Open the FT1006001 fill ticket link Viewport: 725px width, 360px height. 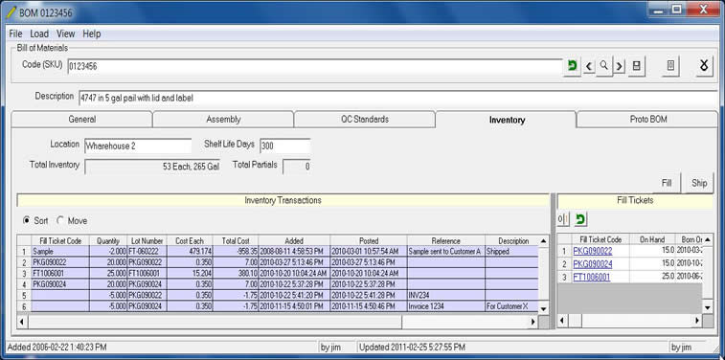[x=591, y=278]
